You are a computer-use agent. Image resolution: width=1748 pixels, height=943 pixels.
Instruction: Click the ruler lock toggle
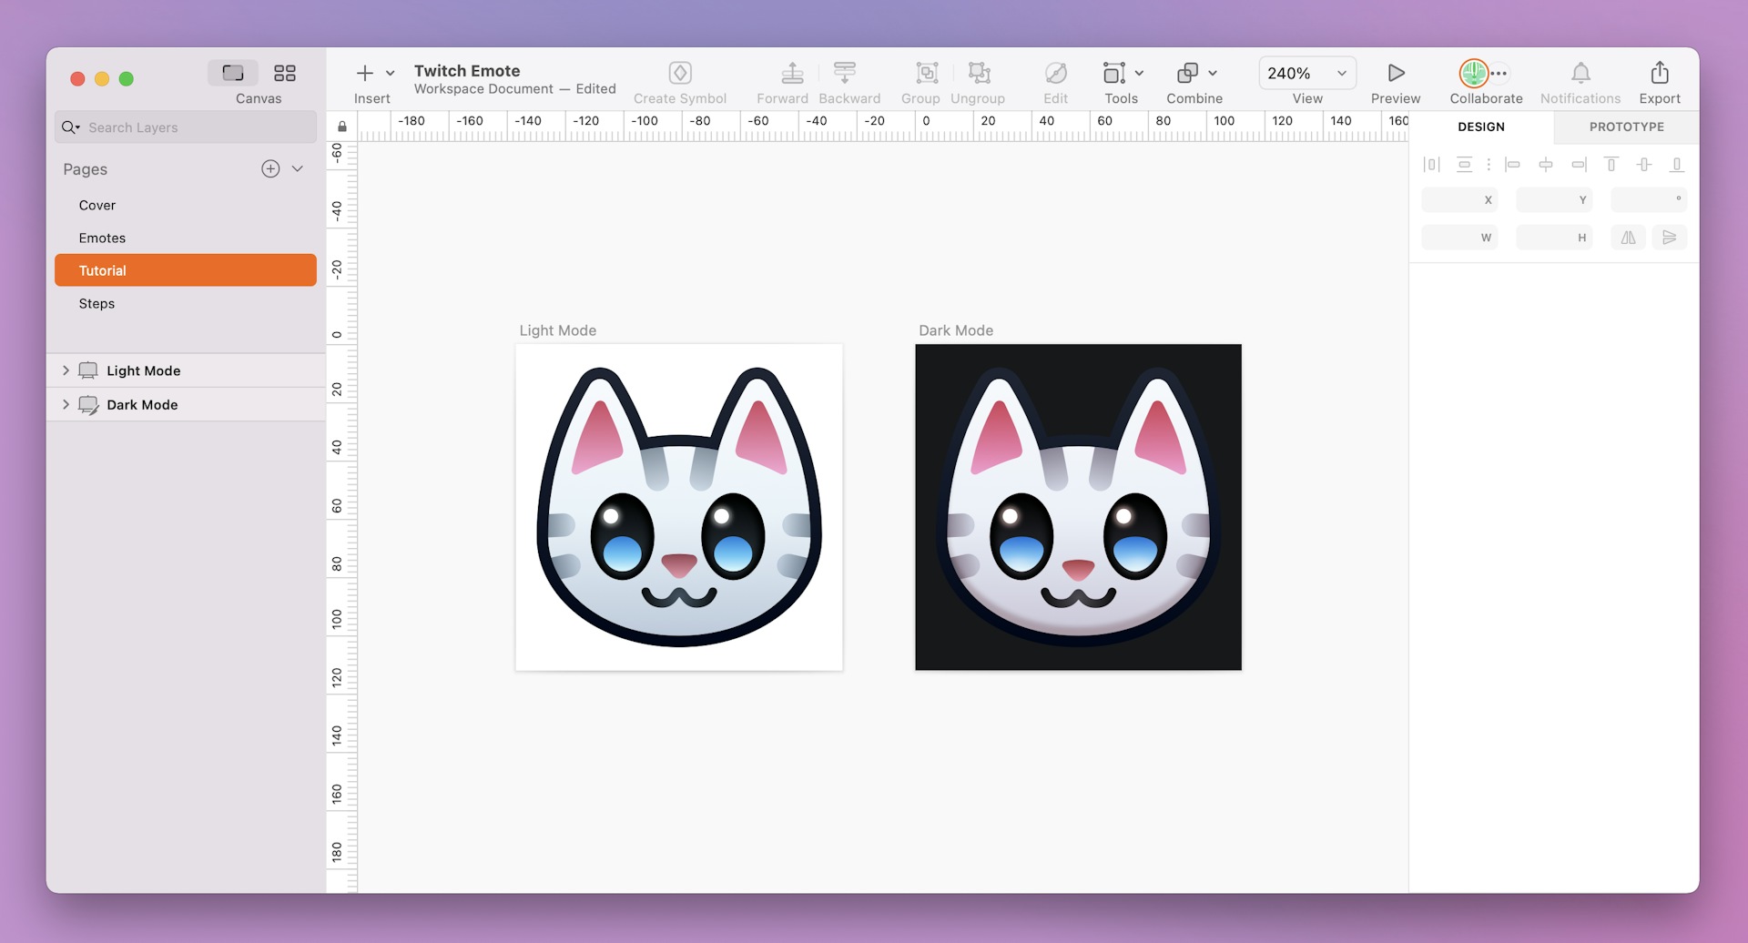click(342, 127)
